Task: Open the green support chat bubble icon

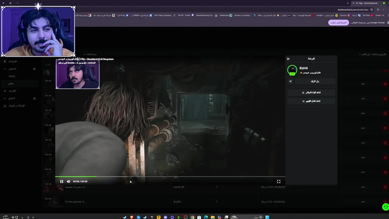Action: 385,207
